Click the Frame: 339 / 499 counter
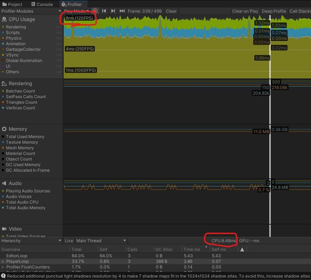The width and height of the screenshot is (311, 280). (x=145, y=11)
